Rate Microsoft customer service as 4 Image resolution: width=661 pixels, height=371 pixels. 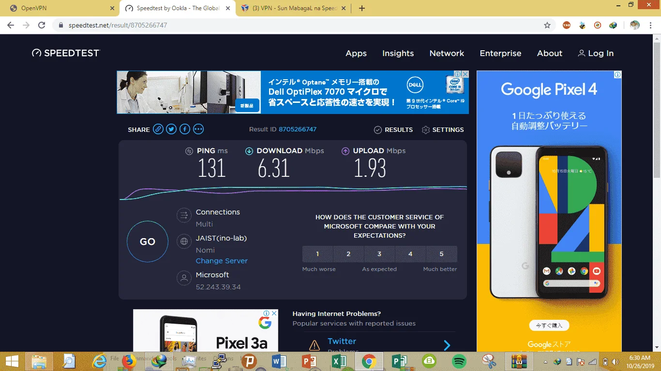tap(410, 254)
